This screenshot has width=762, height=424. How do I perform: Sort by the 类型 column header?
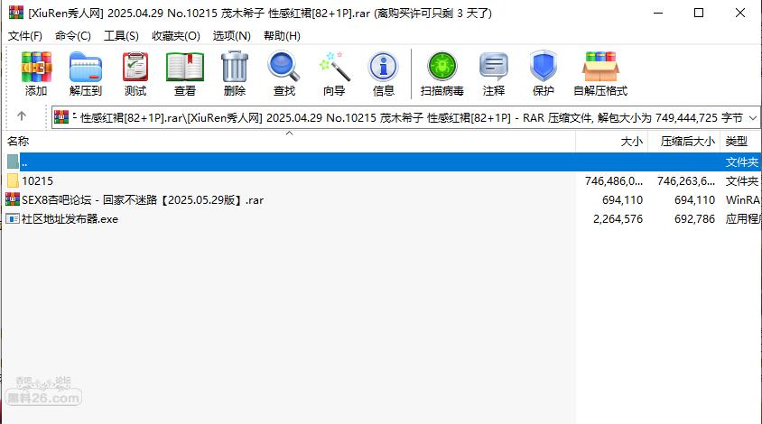(740, 142)
